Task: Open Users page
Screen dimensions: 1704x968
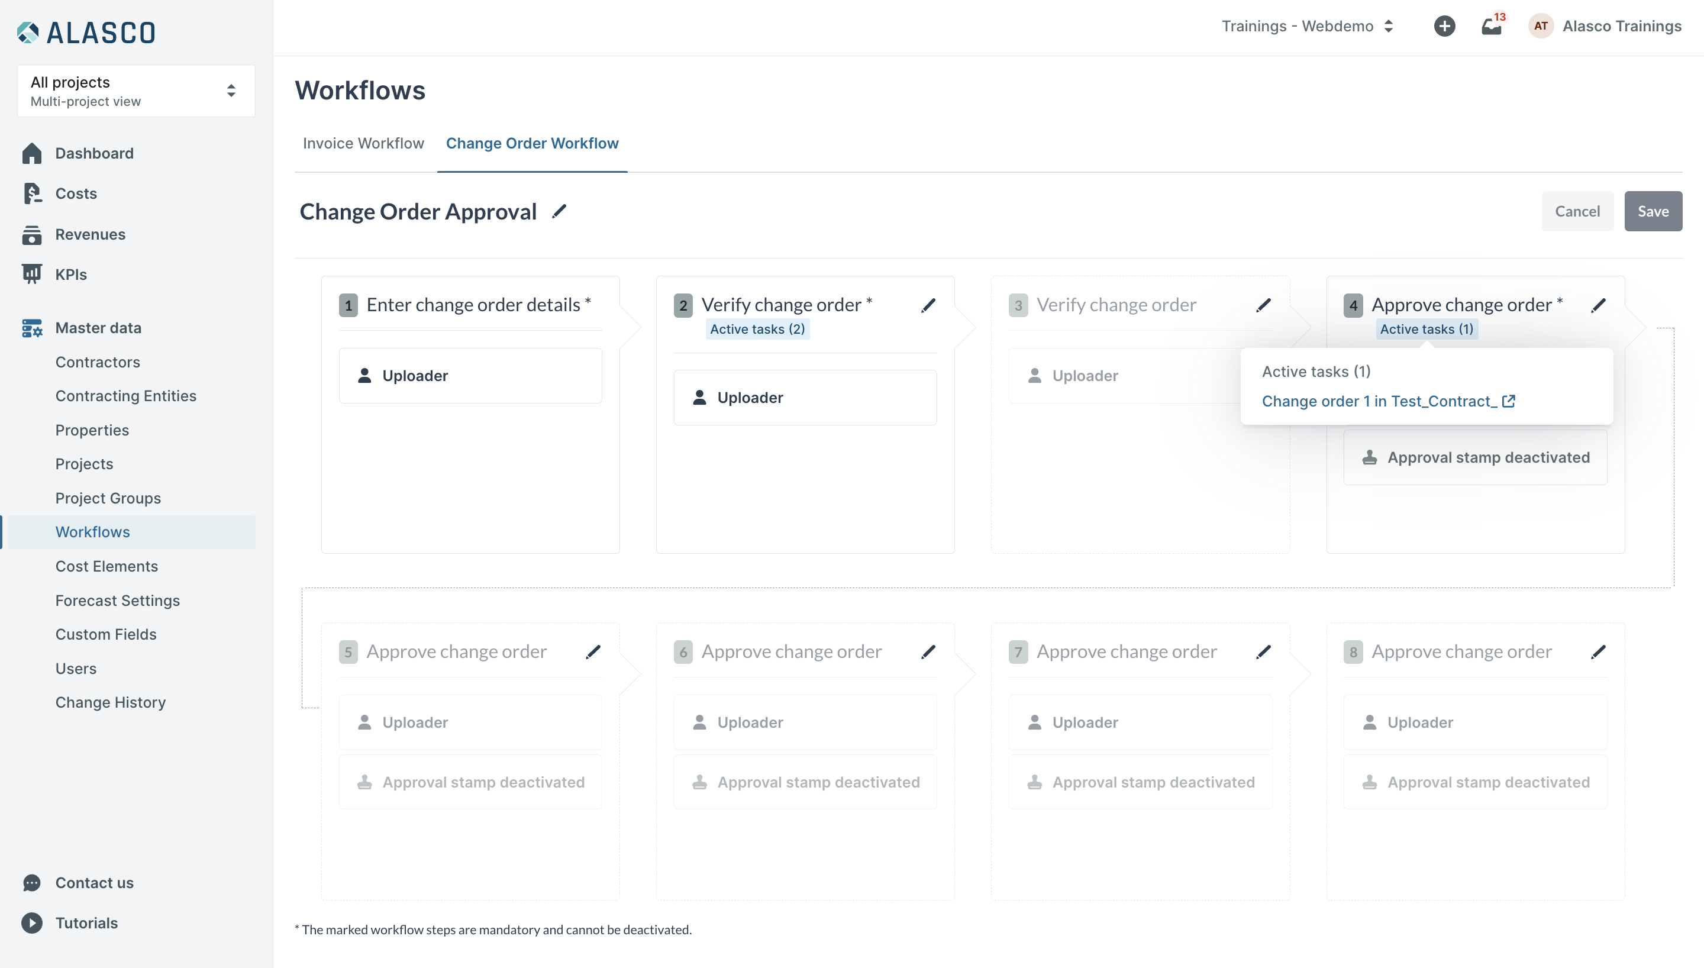Action: tap(76, 668)
